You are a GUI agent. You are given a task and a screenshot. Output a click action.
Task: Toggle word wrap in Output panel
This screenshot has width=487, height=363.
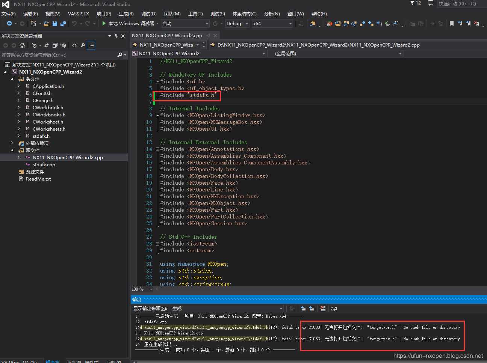pos(334,309)
